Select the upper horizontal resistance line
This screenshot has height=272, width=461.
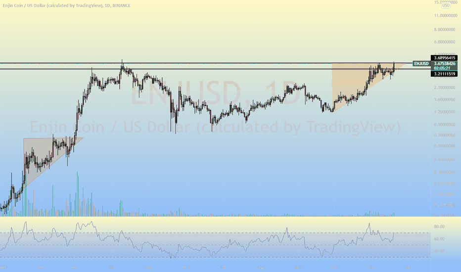coord(206,63)
